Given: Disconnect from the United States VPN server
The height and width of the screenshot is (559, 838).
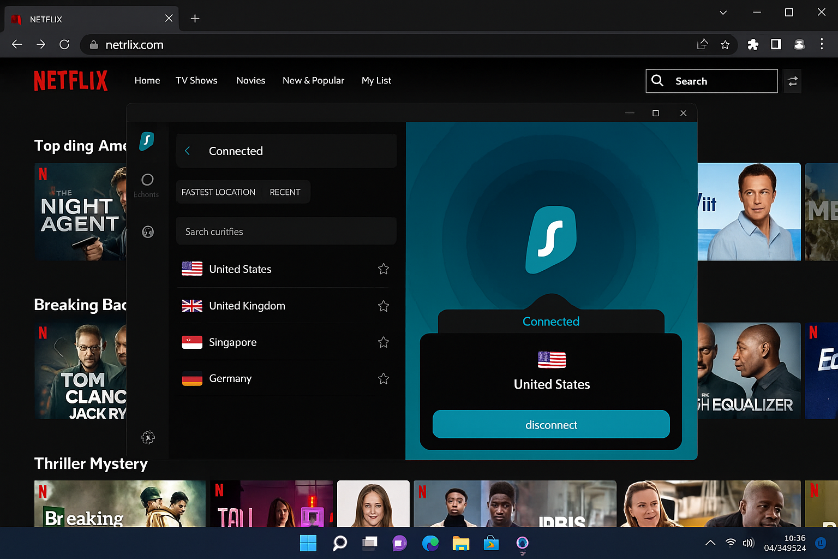Looking at the screenshot, I should pos(551,424).
